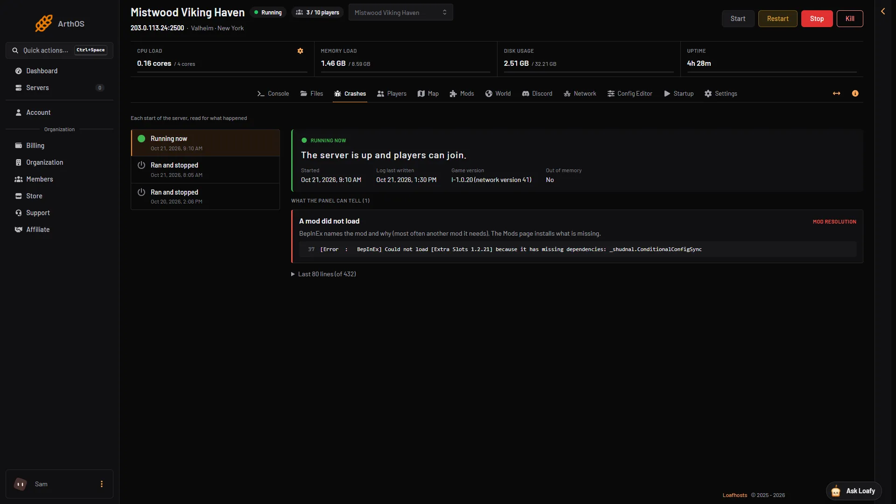The width and height of the screenshot is (896, 504).
Task: Click the Uptime value 4h 28m
Action: tap(699, 63)
